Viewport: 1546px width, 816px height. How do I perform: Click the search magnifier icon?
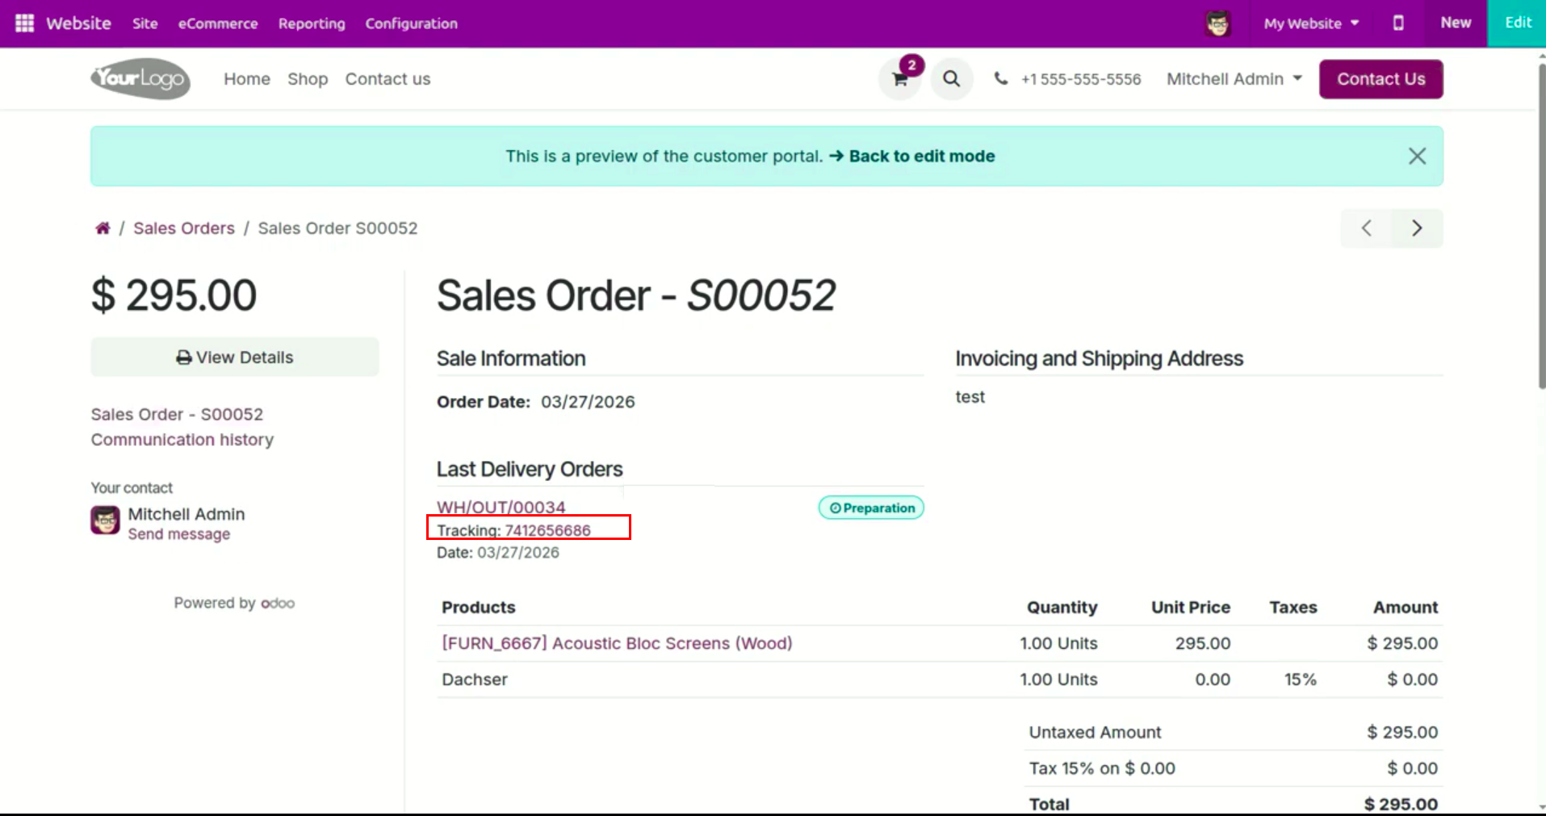tap(952, 79)
